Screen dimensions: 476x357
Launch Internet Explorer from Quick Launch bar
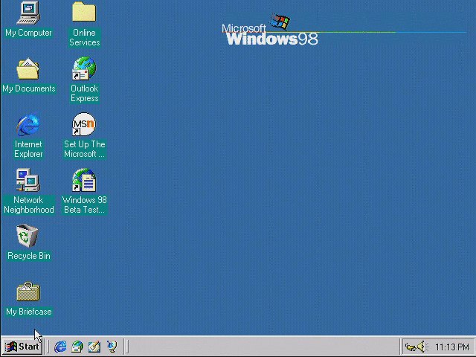pos(60,347)
